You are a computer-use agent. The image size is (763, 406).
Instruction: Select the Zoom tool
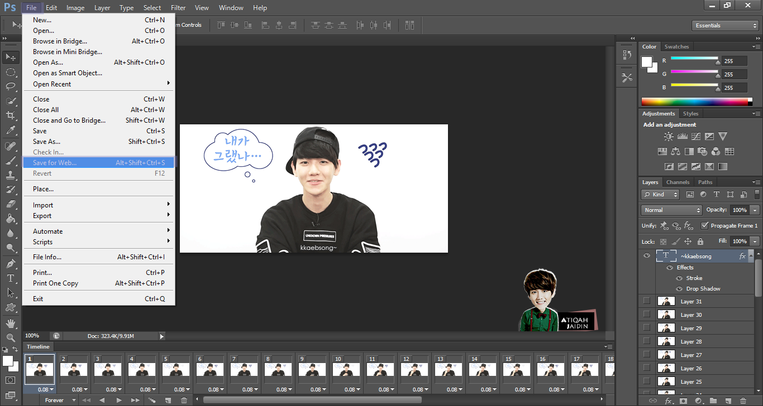(11, 338)
